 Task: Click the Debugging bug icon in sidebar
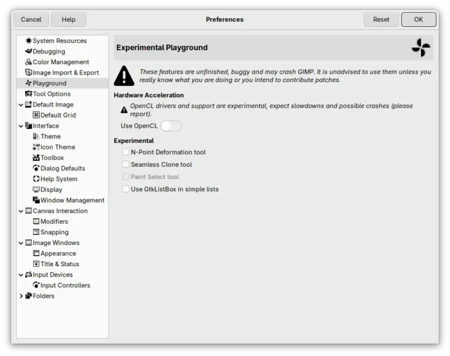(x=28, y=51)
